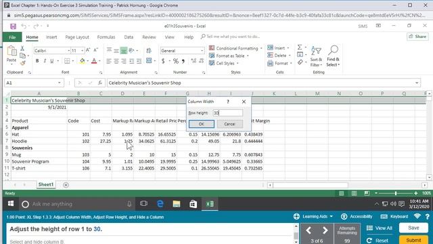Click the Row height input field
The height and width of the screenshot is (244, 433).
(227, 113)
